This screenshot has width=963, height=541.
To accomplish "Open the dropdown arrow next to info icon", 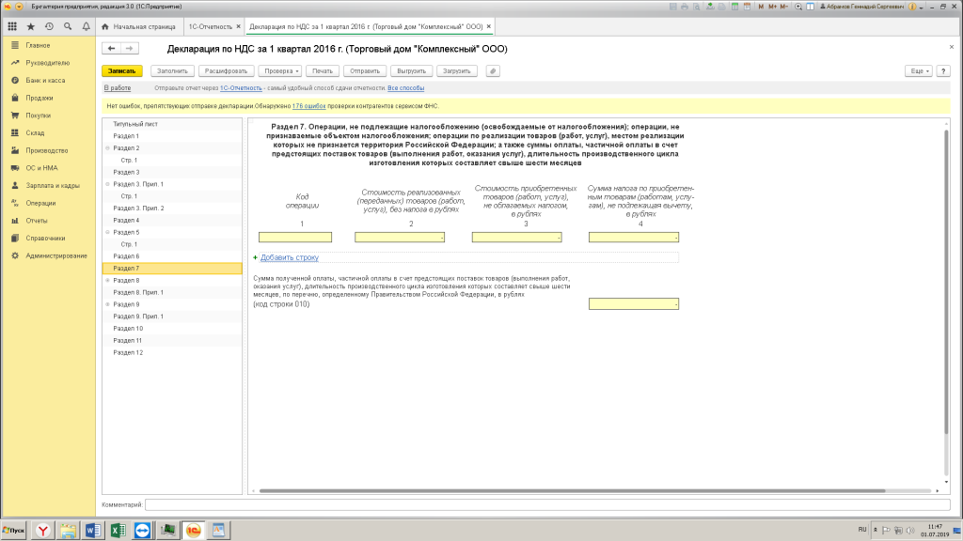I will coord(922,8).
